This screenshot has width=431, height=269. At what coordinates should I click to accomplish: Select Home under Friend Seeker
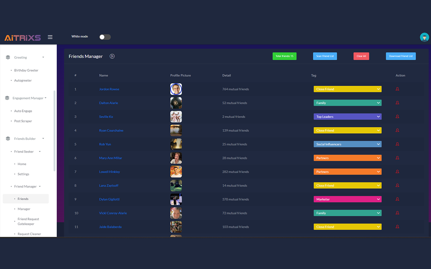pos(22,164)
